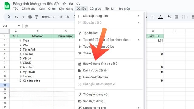Click the lightbulb column stats icon
The image size is (194, 109).
click(79, 94)
